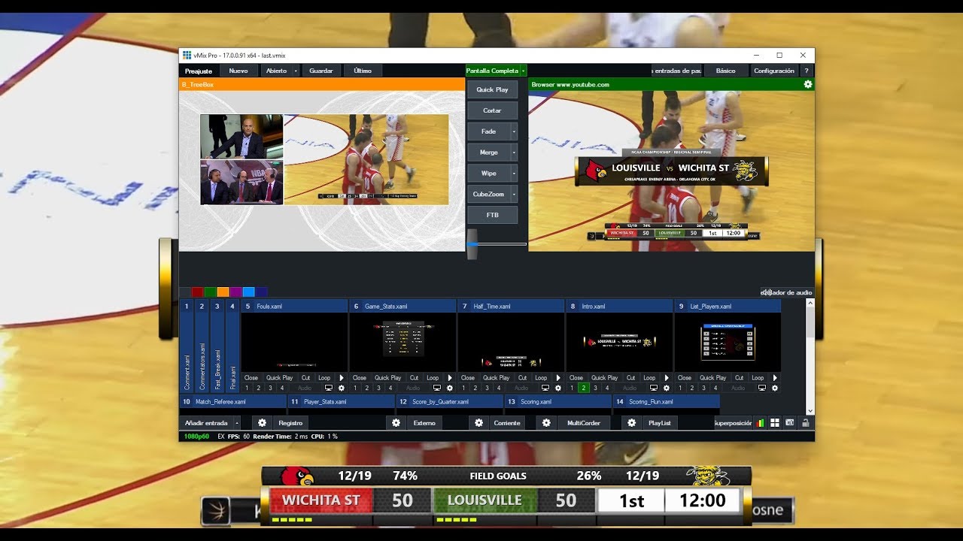Viewport: 963px width, 541px height.
Task: Toggle Loop on the List_Players.xaml input
Action: coord(758,378)
